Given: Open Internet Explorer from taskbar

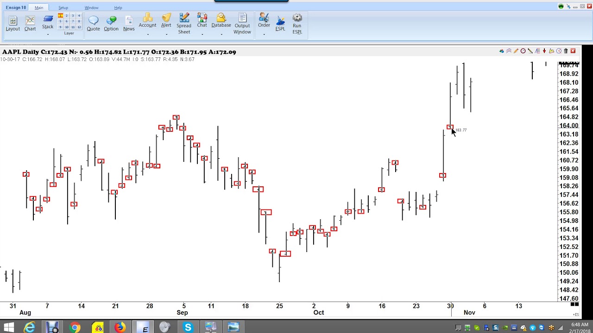Looking at the screenshot, I should tap(30, 328).
